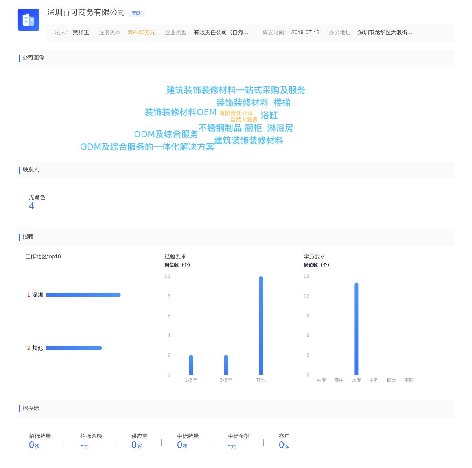Click the 大专 education bar
This screenshot has width=472, height=468.
coord(356,329)
